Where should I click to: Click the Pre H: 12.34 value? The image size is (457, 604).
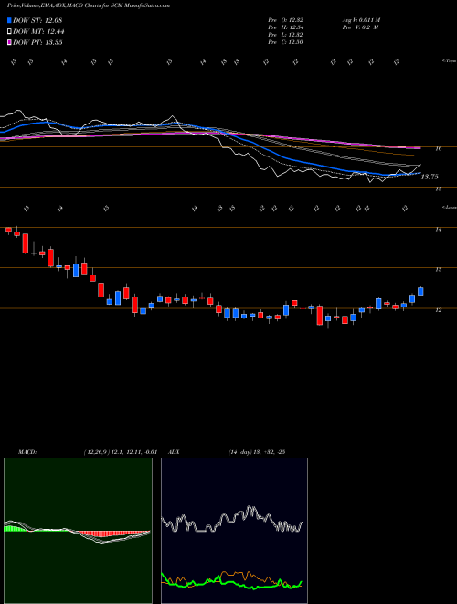click(x=286, y=27)
